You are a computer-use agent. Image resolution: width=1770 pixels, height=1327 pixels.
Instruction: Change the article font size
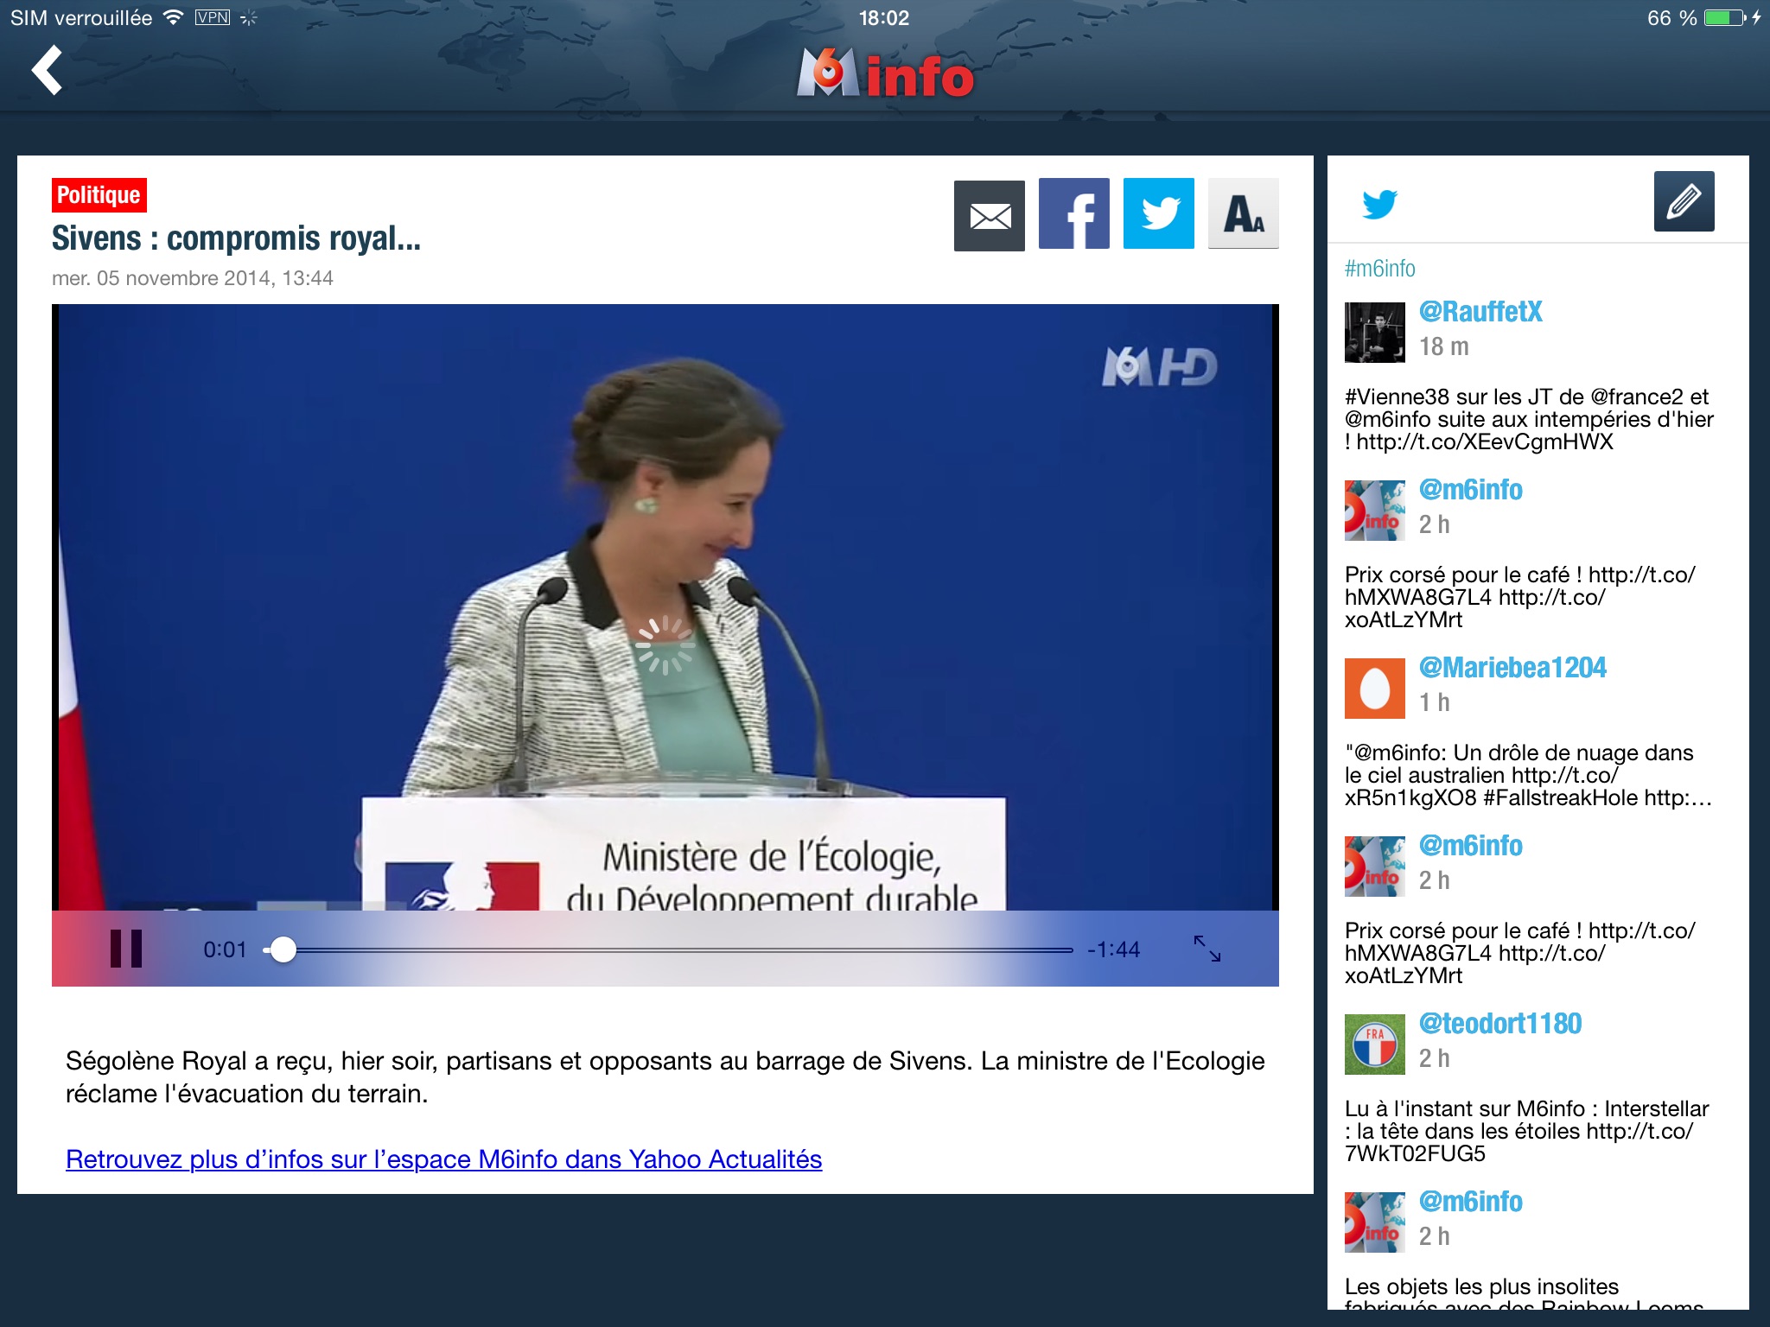click(1243, 214)
